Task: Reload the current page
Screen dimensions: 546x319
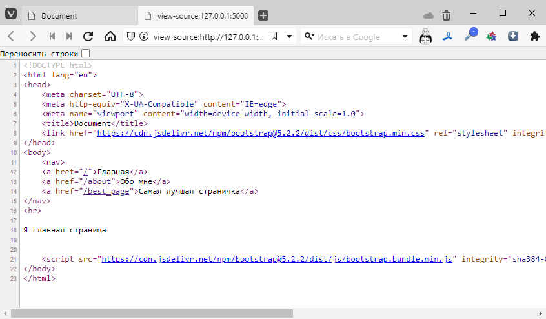Action: [x=88, y=36]
